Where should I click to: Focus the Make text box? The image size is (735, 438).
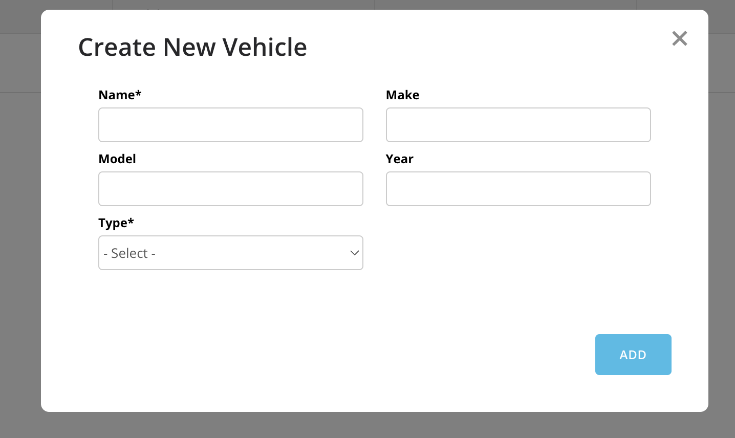click(x=518, y=125)
